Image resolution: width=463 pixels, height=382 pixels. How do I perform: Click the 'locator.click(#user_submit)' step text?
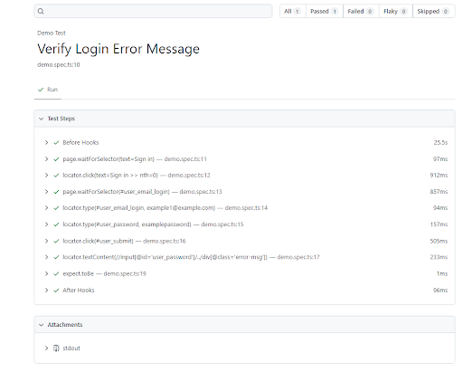98,241
